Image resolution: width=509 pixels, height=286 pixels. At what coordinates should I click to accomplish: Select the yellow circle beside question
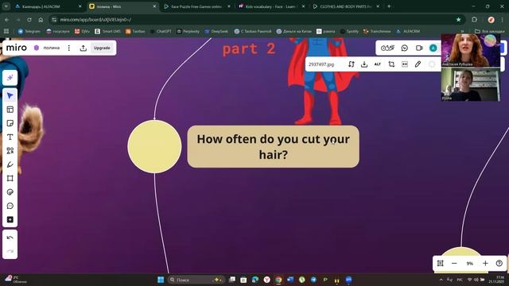tap(154, 146)
